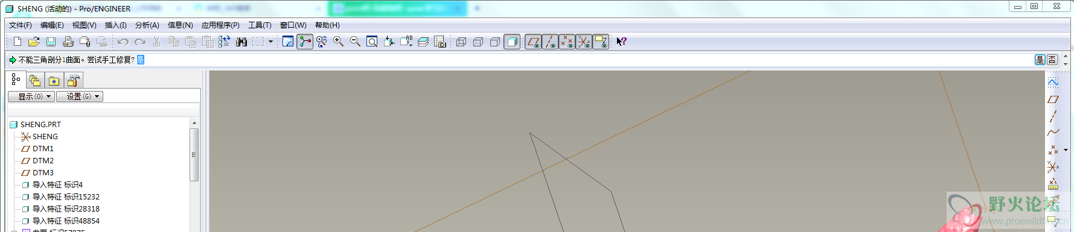This screenshot has width=1074, height=232.
Task: Open the 分析(A) menu
Action: click(147, 25)
